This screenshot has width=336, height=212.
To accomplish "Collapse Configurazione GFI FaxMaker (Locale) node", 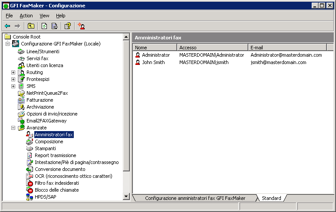I will [8, 44].
